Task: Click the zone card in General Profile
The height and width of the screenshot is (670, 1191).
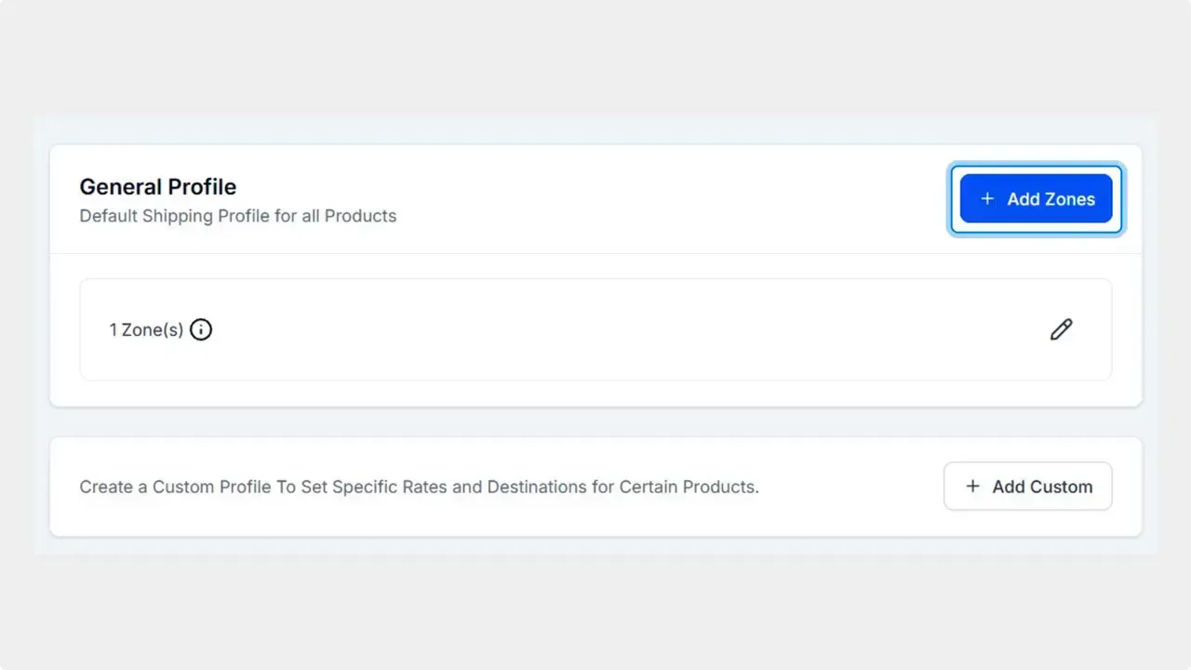Action: click(x=595, y=329)
